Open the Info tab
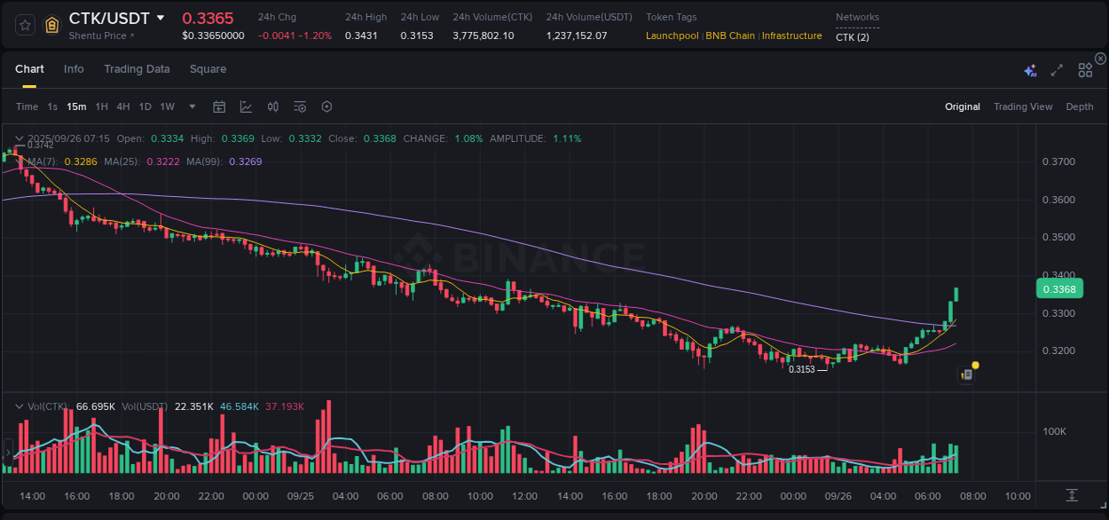The width and height of the screenshot is (1109, 520). pyautogui.click(x=74, y=69)
